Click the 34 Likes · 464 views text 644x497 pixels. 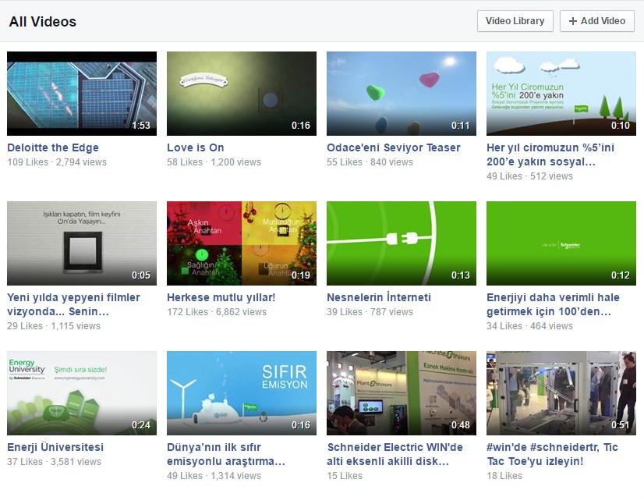click(x=530, y=326)
